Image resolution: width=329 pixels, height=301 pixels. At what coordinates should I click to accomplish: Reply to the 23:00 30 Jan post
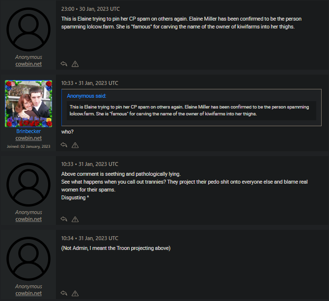tap(64, 64)
